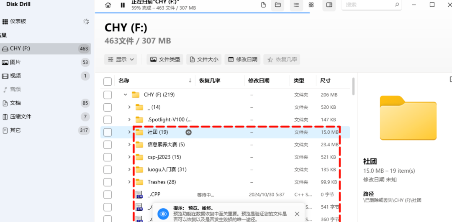Filter results by 视频
The width and height of the screenshot is (452, 222).
(x=45, y=76)
